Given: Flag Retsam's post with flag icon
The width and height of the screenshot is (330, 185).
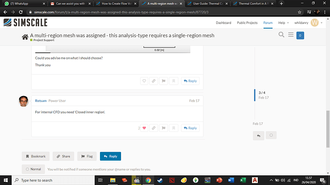Looking at the screenshot, I should (164, 128).
